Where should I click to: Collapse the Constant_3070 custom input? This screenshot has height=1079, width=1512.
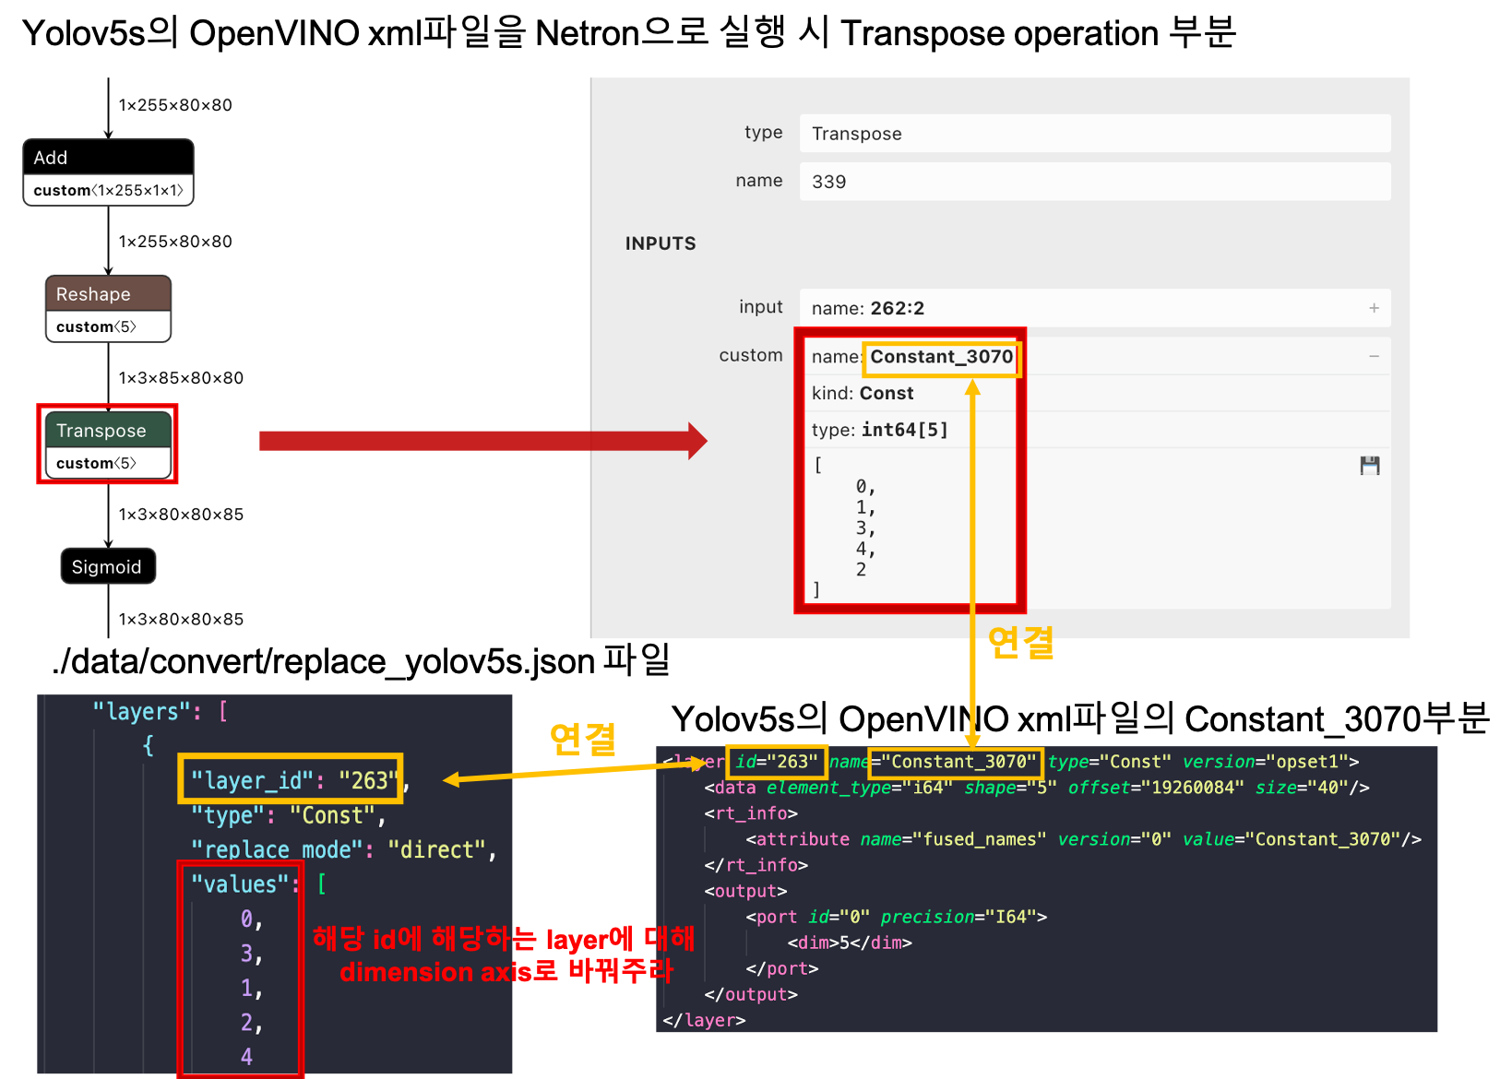pos(1374,355)
